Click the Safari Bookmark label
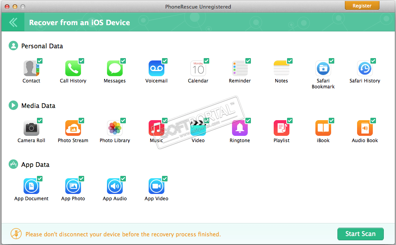The width and height of the screenshot is (396, 245). (323, 84)
